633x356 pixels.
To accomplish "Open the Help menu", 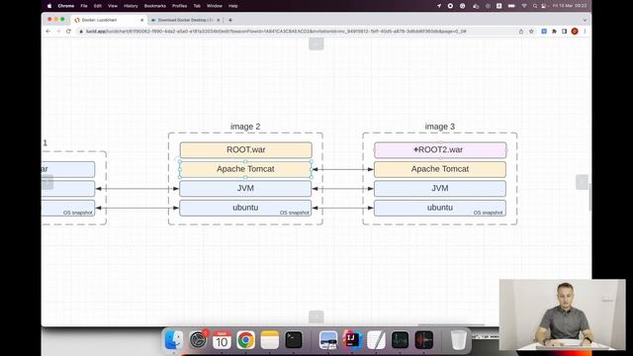I will coord(233,6).
